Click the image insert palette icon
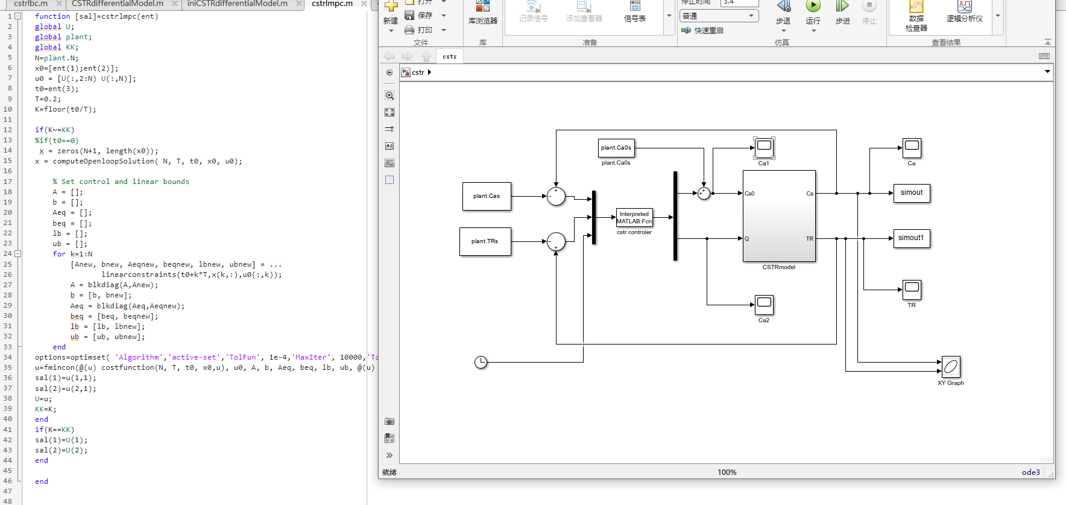This screenshot has height=505, width=1066. [389, 163]
